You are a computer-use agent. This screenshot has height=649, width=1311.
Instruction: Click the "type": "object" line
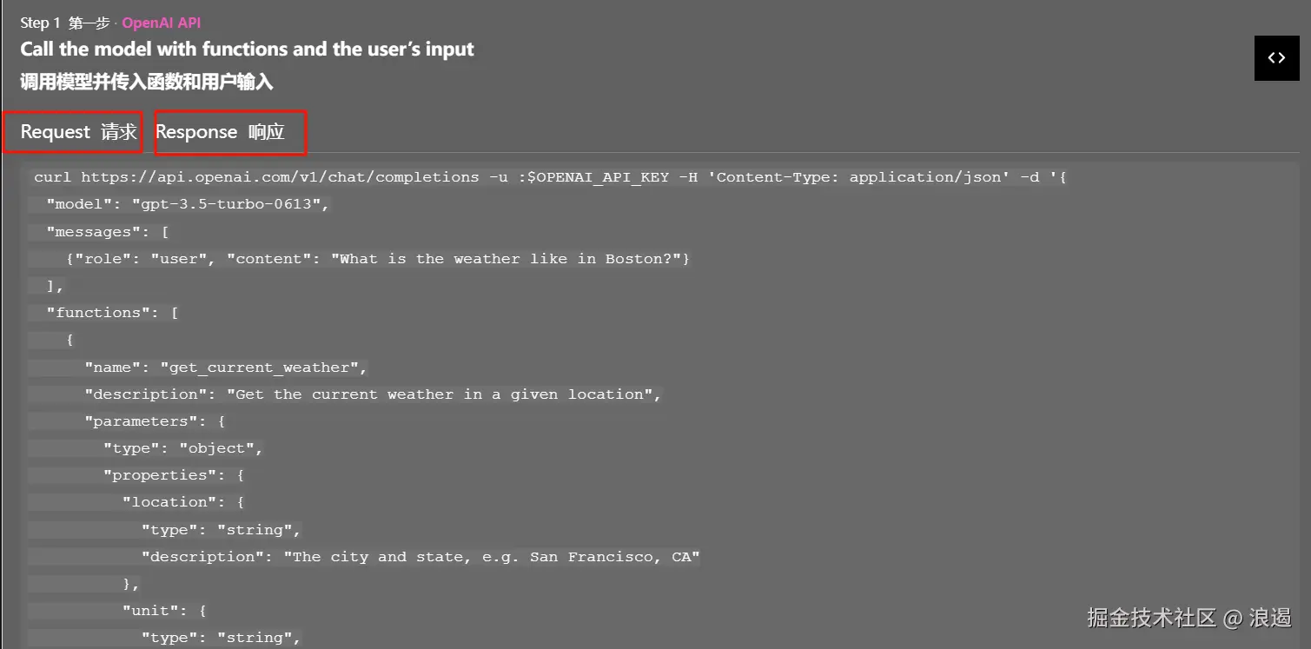183,448
